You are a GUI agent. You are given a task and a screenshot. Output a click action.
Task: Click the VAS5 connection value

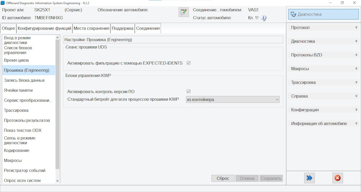253,10
